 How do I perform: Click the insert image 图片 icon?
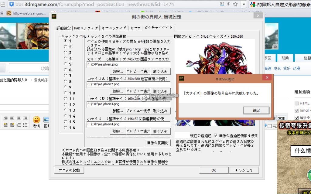pos(46,120)
